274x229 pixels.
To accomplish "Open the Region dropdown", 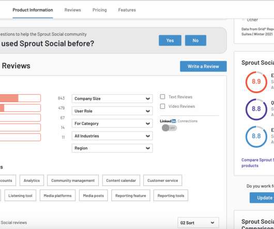I will 112,148.
